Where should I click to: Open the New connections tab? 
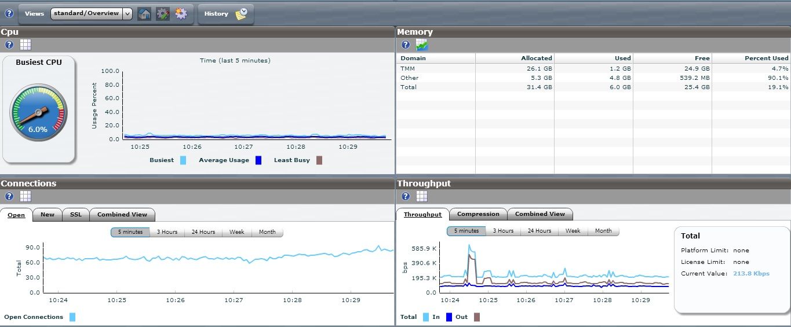click(48, 215)
